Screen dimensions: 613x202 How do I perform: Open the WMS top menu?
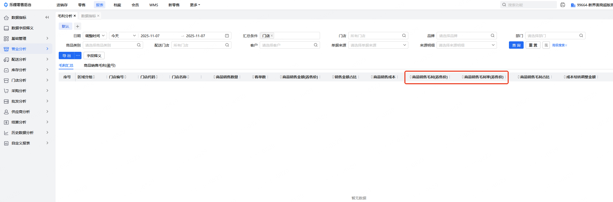[x=154, y=5]
